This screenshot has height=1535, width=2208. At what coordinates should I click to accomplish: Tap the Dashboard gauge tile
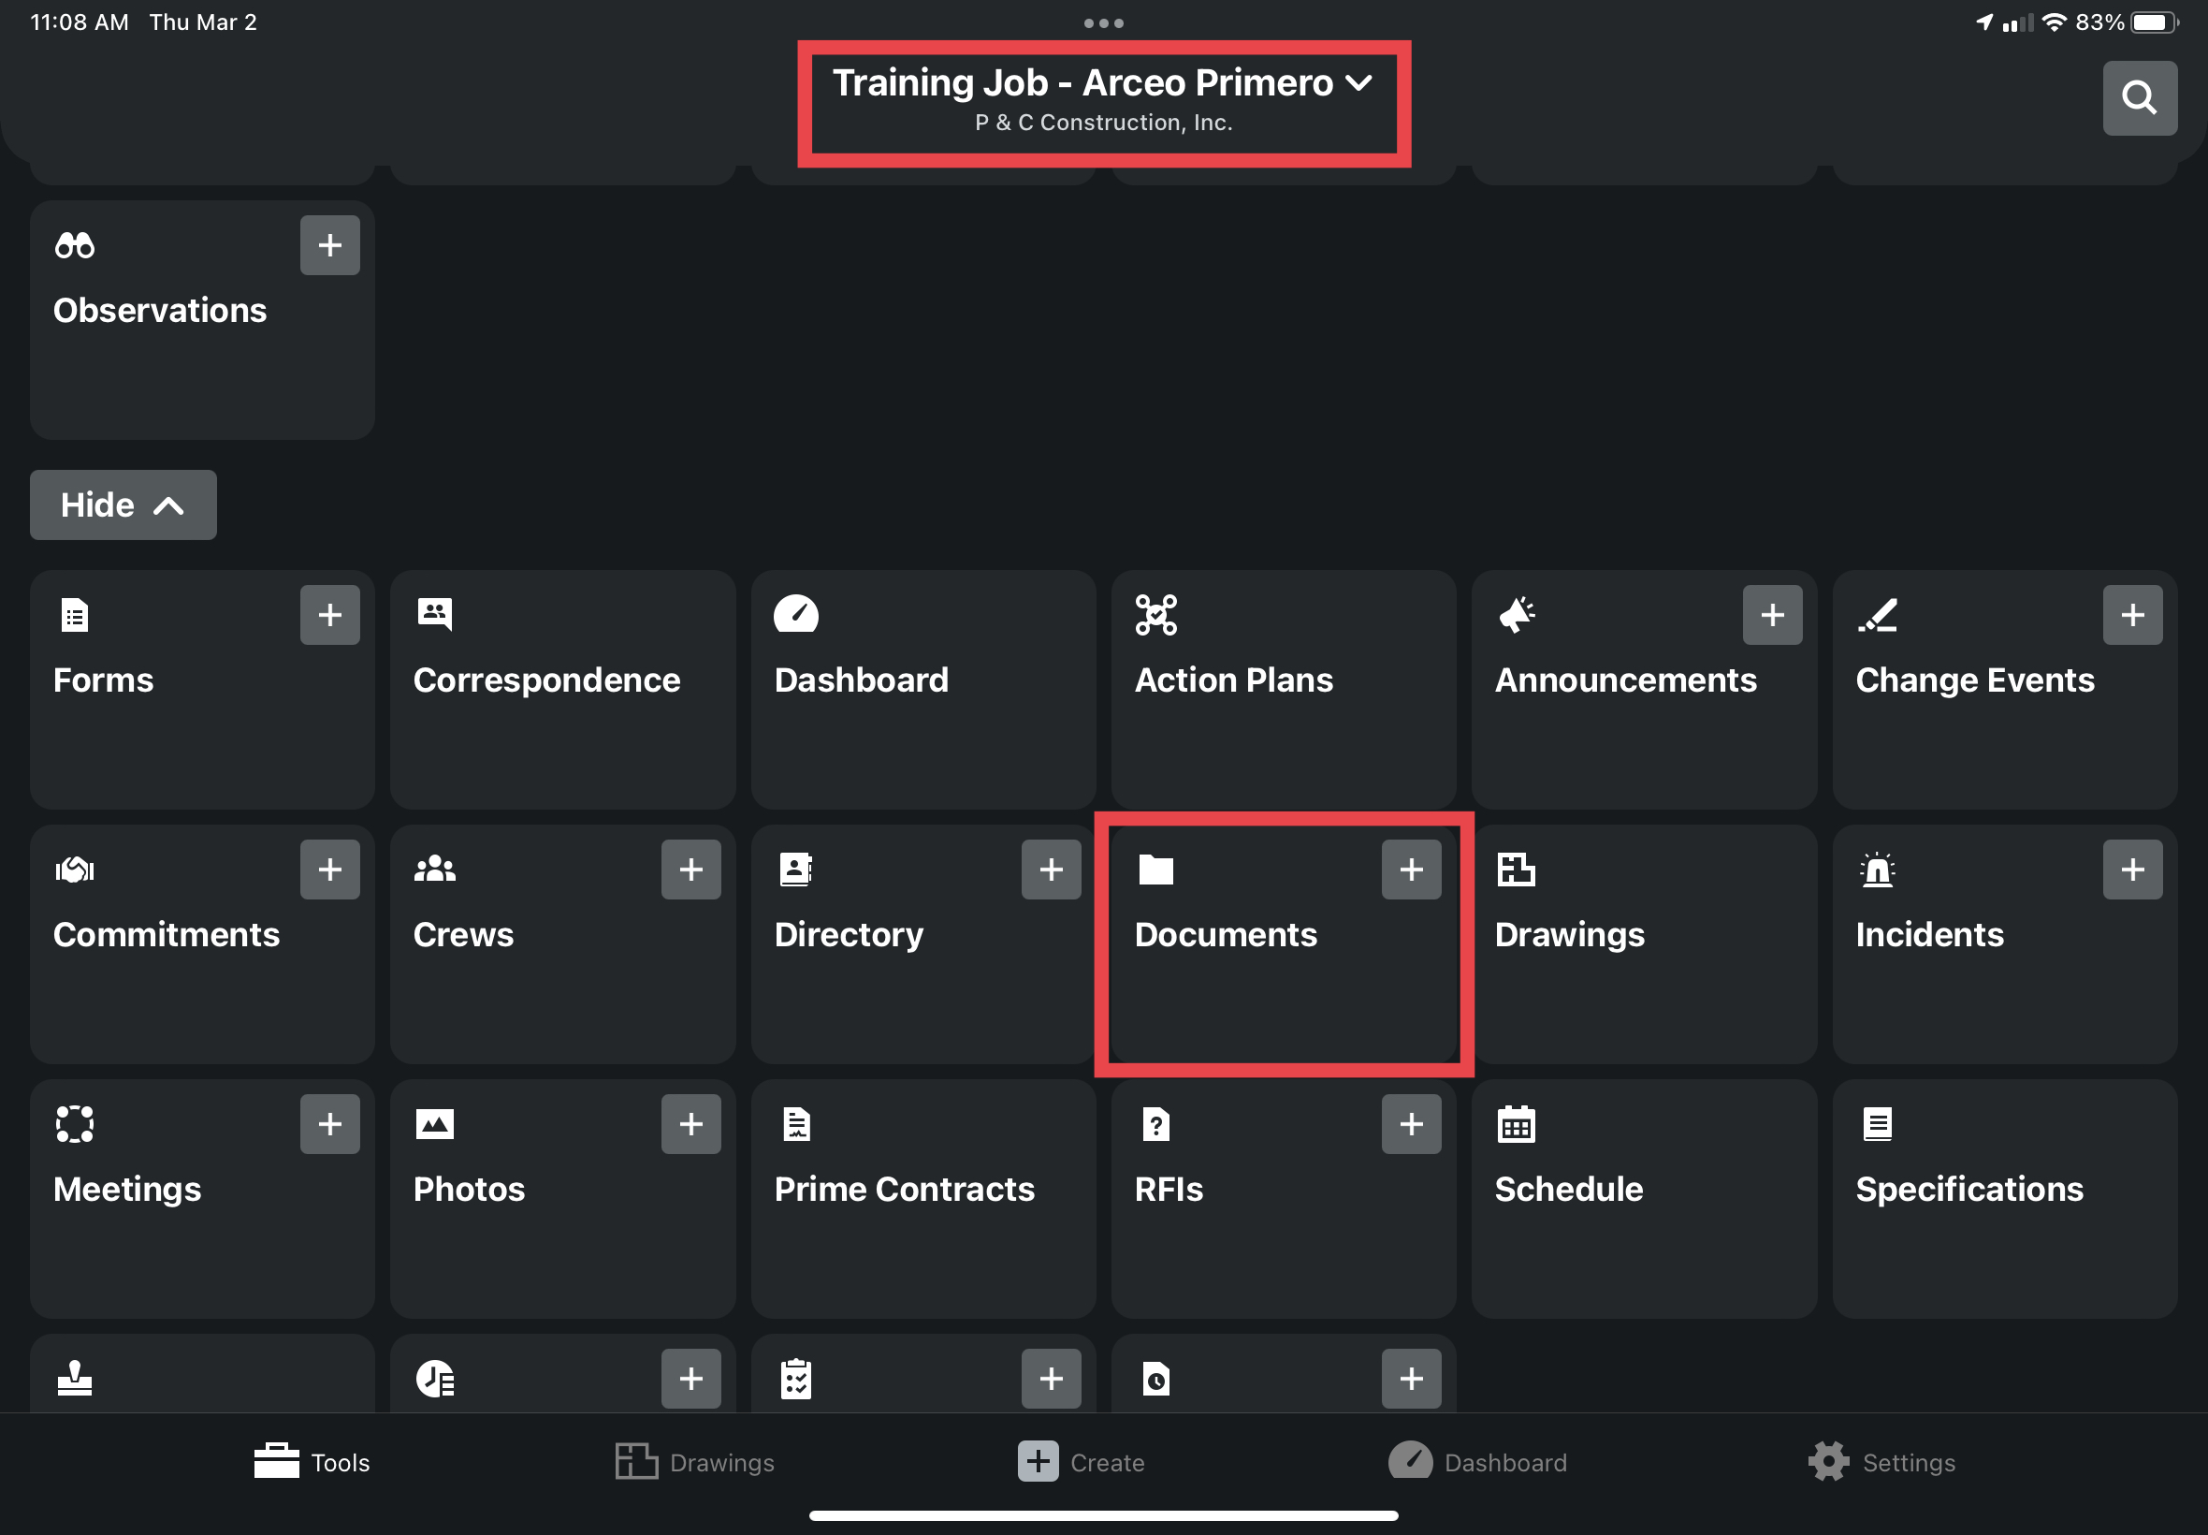tap(922, 689)
